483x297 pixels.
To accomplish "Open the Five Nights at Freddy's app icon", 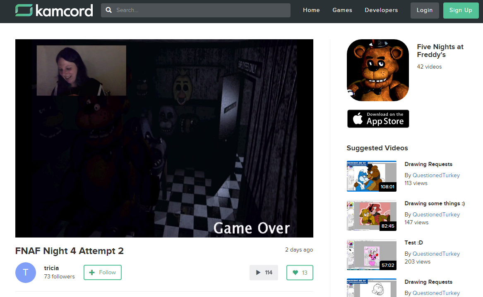I will point(377,70).
